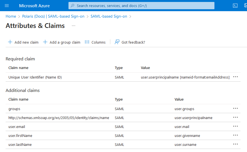Navigate to Polaris (Docs) | SAML-based Sign-on breadcrumb
This screenshot has height=152, width=247.
[53, 16]
